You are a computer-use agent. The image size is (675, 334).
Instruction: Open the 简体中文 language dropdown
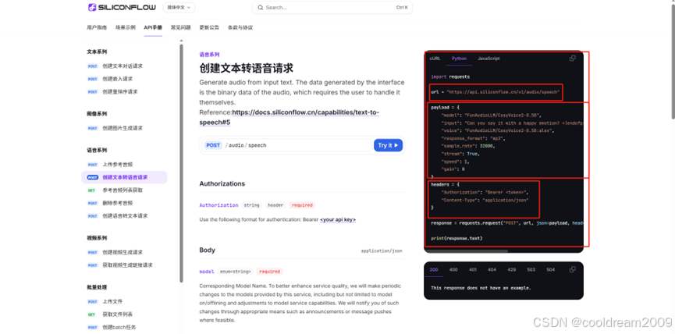pyautogui.click(x=179, y=7)
